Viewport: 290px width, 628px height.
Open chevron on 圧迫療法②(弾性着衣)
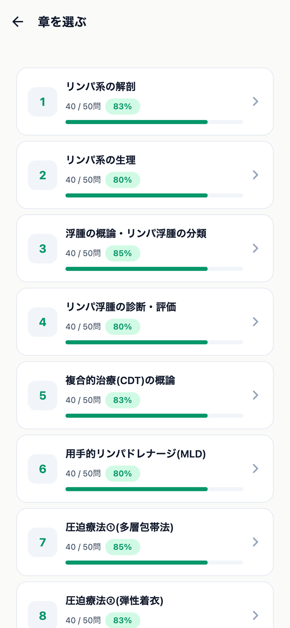click(256, 615)
